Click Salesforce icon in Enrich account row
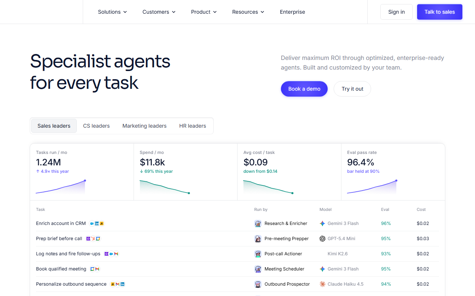The image size is (475, 296). pyautogui.click(x=92, y=223)
